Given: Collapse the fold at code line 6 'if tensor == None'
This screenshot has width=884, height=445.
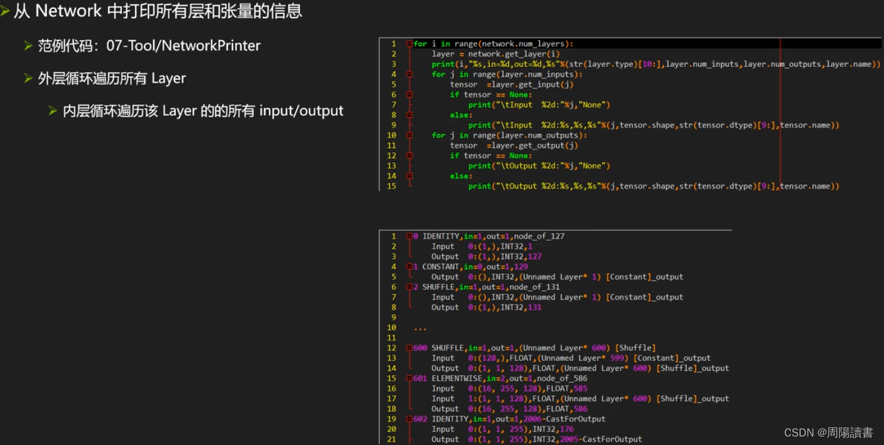Looking at the screenshot, I should coord(409,95).
